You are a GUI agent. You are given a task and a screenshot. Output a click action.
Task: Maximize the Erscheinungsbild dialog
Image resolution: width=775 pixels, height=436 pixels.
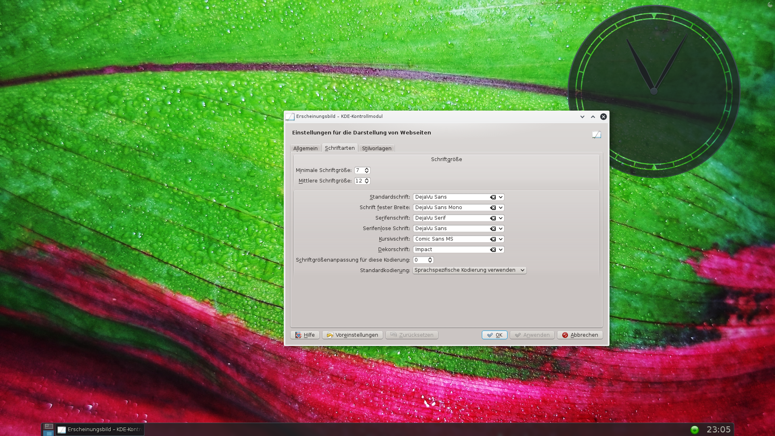(593, 117)
